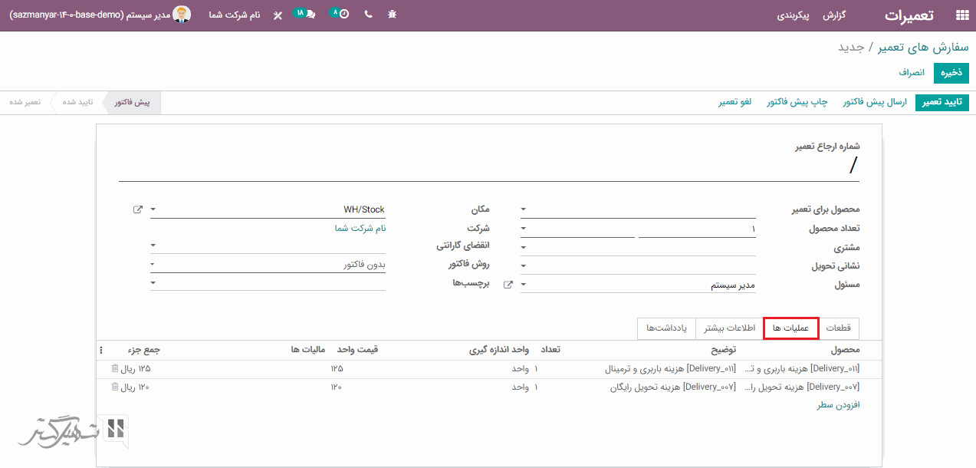Open column options three-dot menu
The width and height of the screenshot is (976, 468).
(101, 350)
